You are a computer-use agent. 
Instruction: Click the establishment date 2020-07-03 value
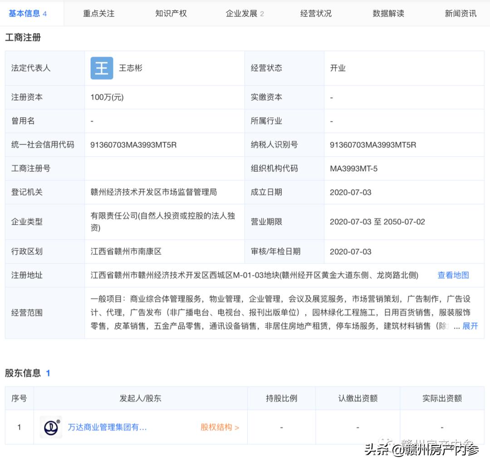pyautogui.click(x=350, y=192)
